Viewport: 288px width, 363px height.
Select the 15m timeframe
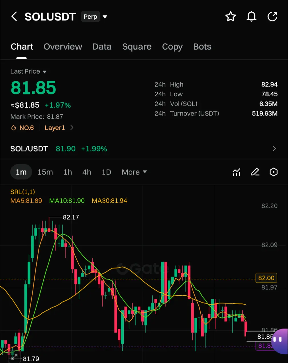pyautogui.click(x=45, y=172)
